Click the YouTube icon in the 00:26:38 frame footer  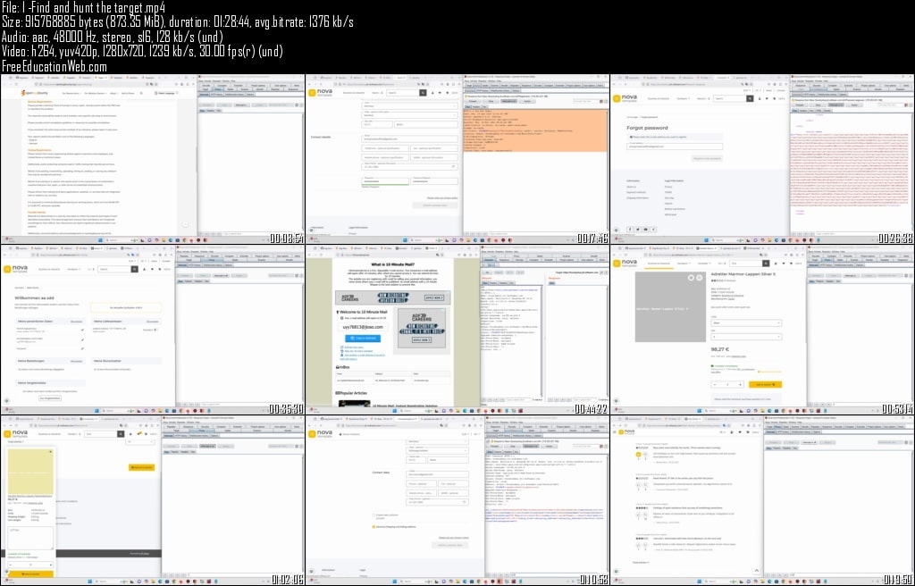tap(645, 230)
